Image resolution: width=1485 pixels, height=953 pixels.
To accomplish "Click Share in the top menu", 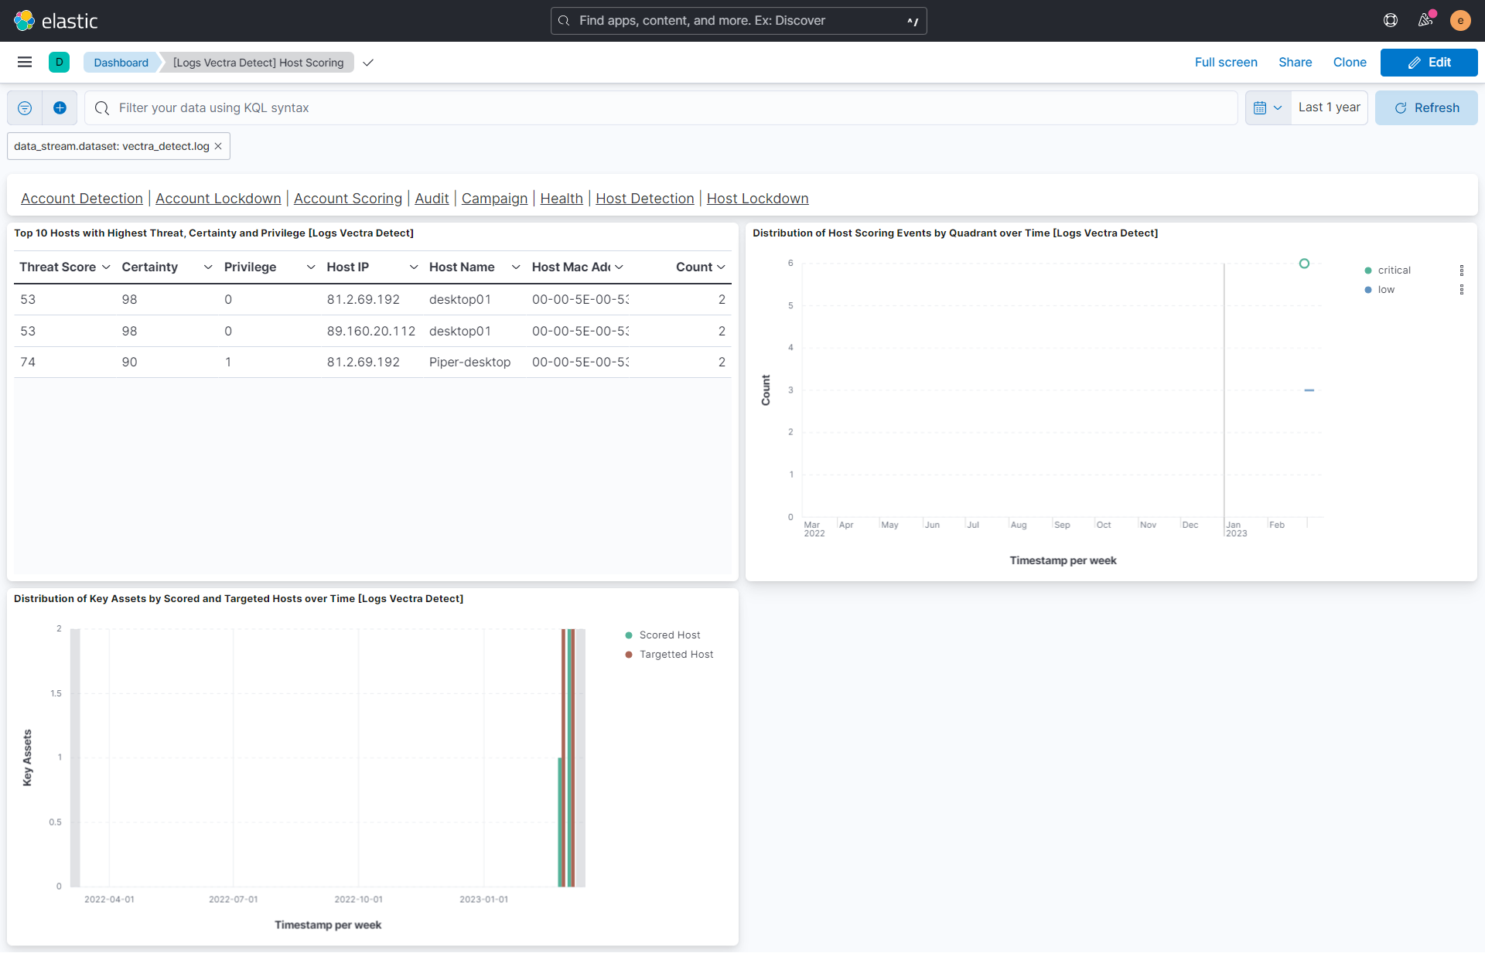I will tap(1295, 63).
